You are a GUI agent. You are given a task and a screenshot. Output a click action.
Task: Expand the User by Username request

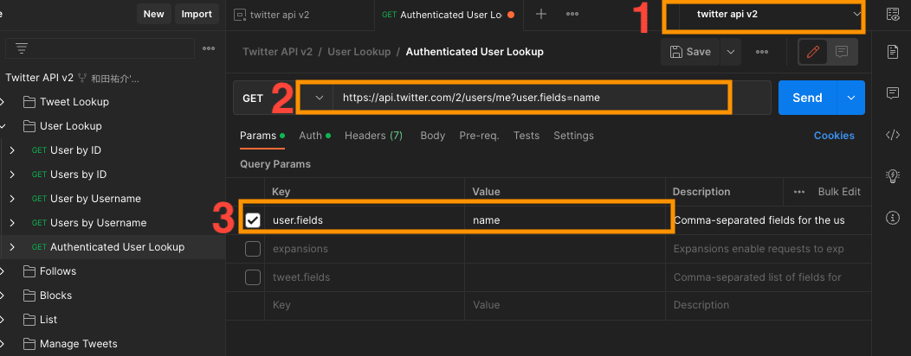click(12, 199)
